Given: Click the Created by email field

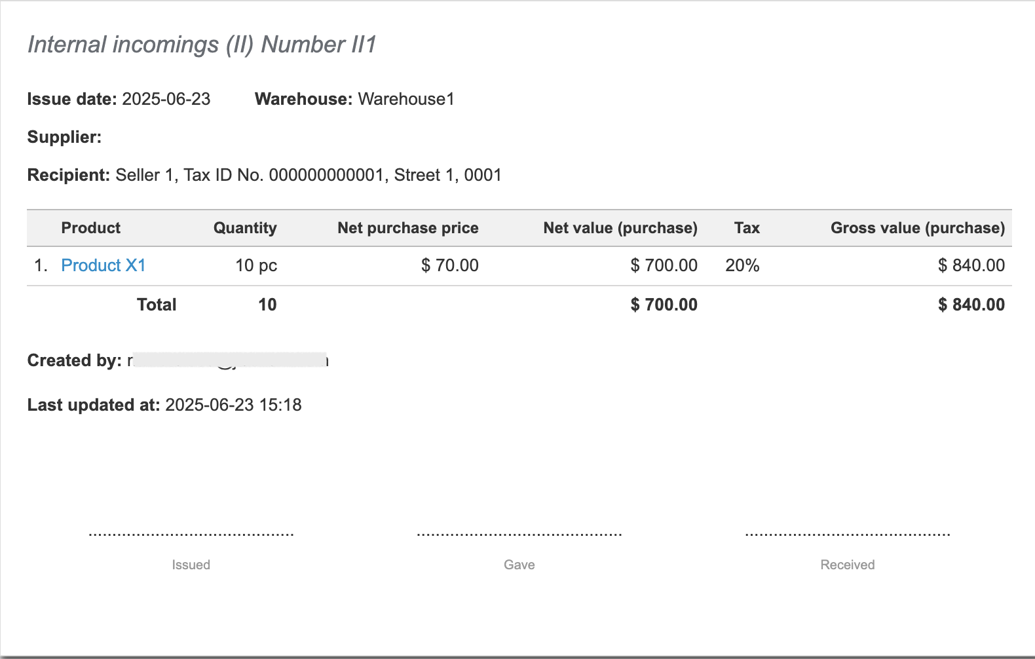Looking at the screenshot, I should 227,360.
